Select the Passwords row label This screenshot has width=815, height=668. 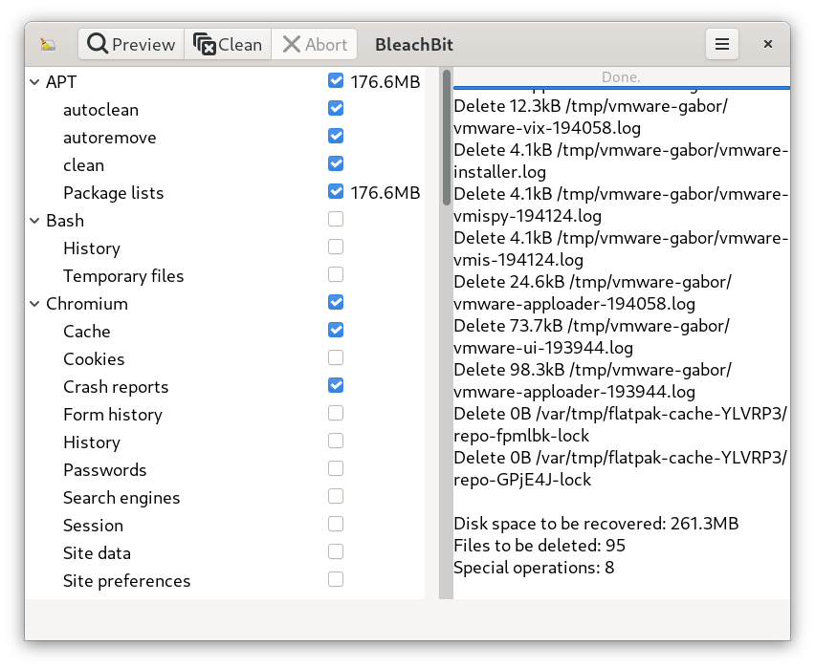point(105,470)
